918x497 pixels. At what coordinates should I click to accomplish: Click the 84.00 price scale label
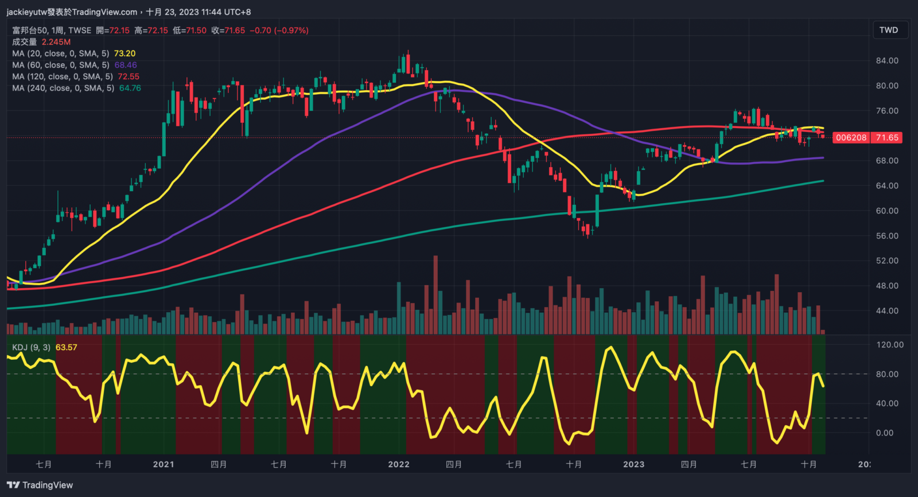[887, 61]
